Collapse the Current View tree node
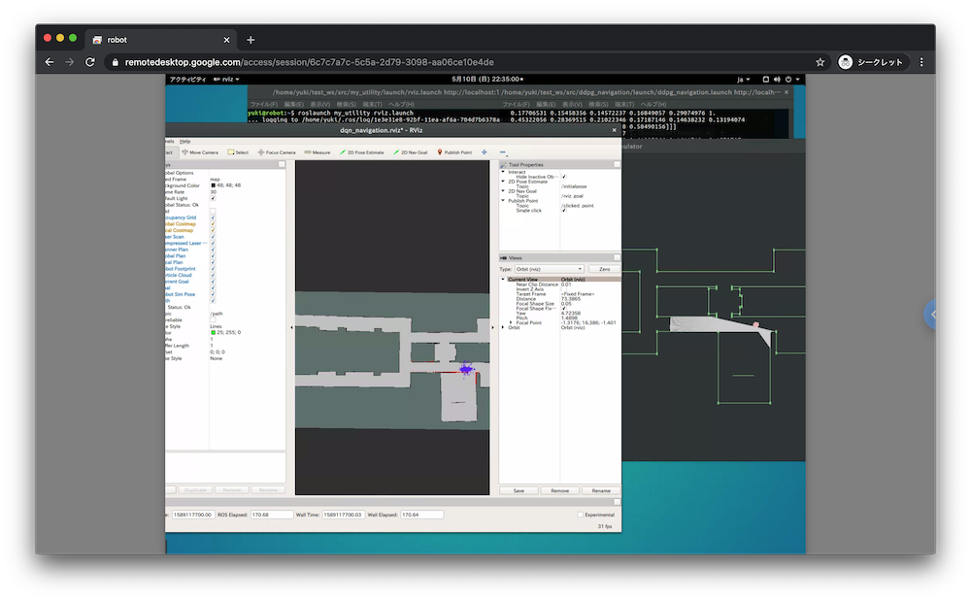The image size is (971, 601). [503, 279]
